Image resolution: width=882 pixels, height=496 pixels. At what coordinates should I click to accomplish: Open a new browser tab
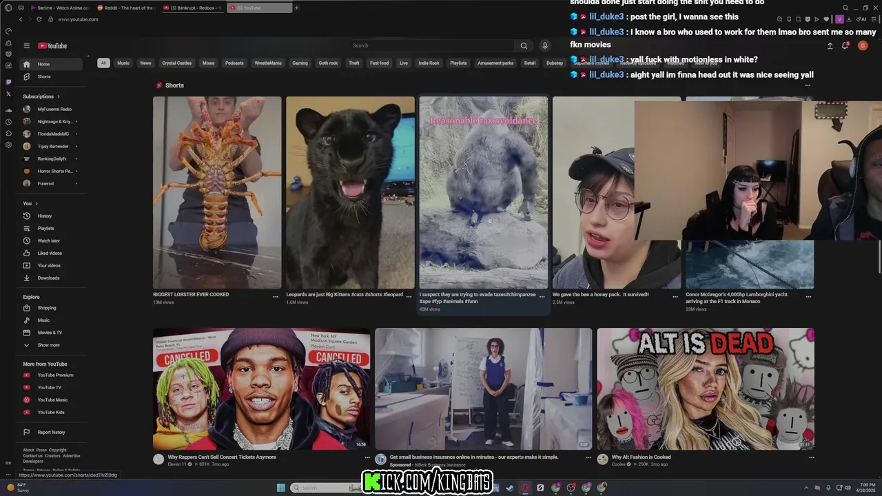point(296,8)
